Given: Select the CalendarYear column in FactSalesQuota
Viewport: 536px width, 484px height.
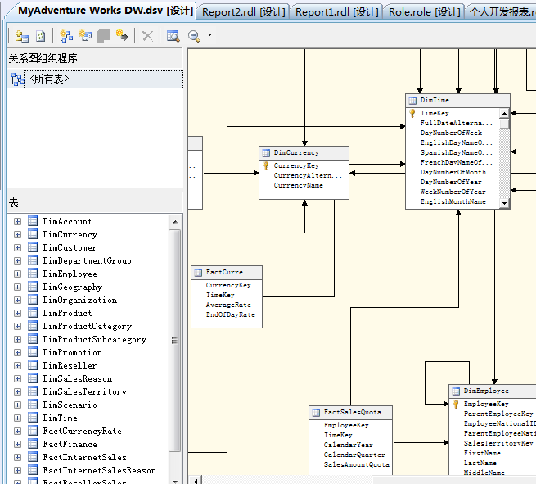Looking at the screenshot, I should tap(348, 445).
